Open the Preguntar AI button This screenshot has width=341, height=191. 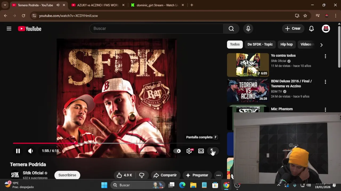coord(197,175)
